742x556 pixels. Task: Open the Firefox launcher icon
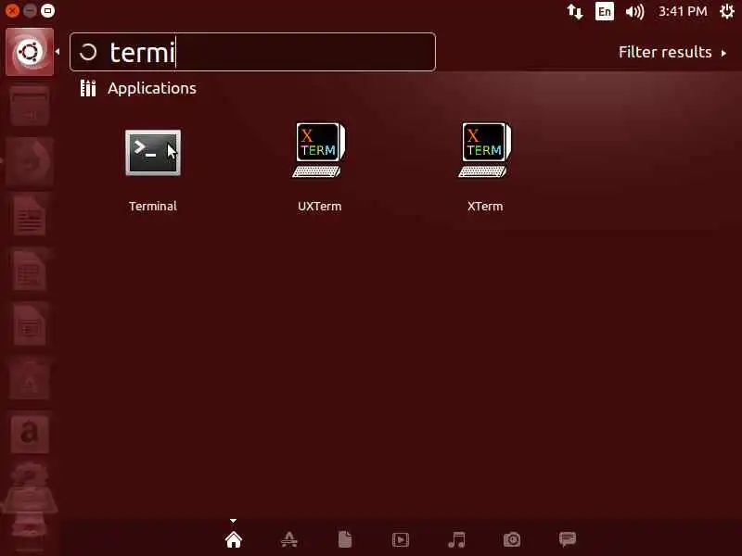[30, 161]
